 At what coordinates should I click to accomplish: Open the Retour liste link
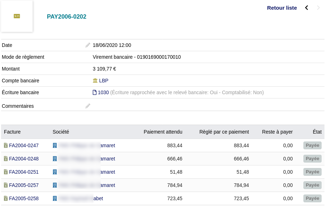282,8
